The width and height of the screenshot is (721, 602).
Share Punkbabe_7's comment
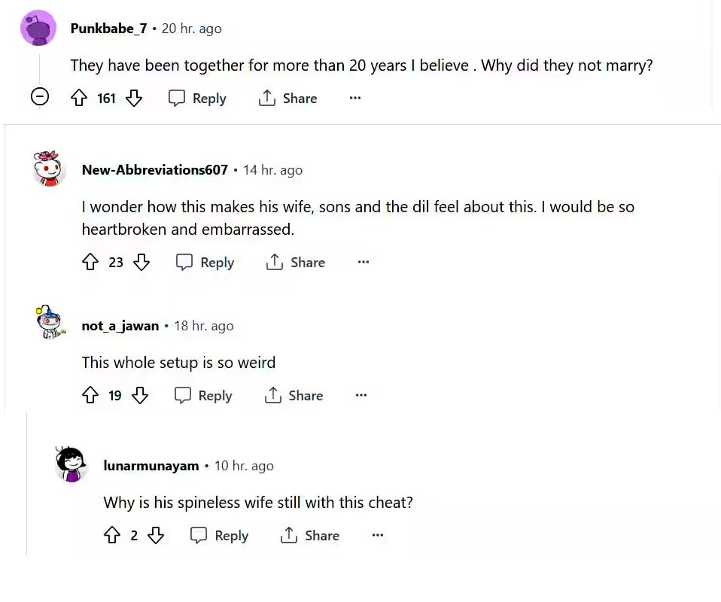click(x=287, y=98)
